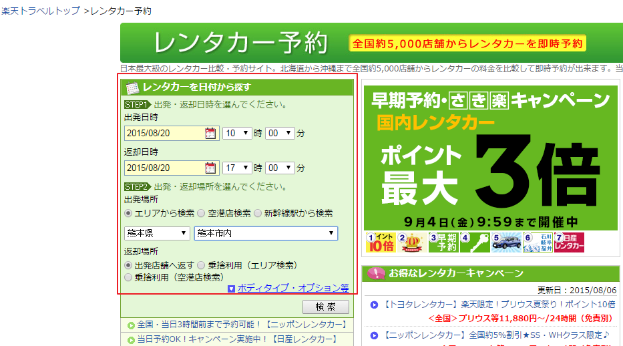Viewport: 623px width, 346px height.
Task: Click green bullet icon beside 日産レンタカー notice
Action: click(x=131, y=340)
